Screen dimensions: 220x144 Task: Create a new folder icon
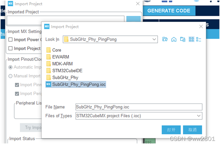183,39
